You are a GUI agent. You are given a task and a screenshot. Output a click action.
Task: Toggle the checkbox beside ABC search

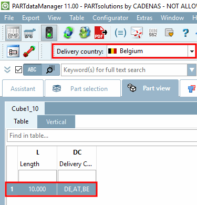point(18,70)
